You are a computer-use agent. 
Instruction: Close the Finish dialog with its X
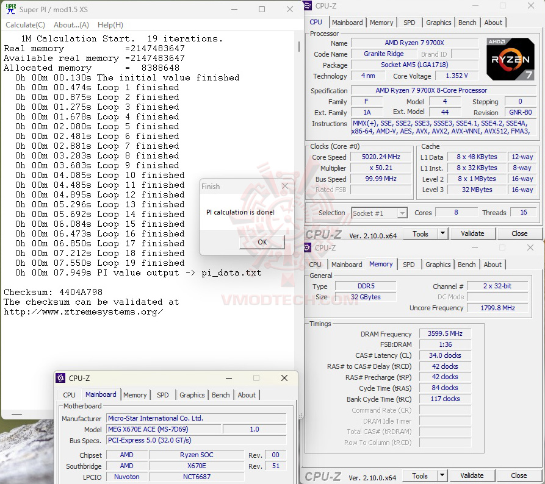coord(285,186)
